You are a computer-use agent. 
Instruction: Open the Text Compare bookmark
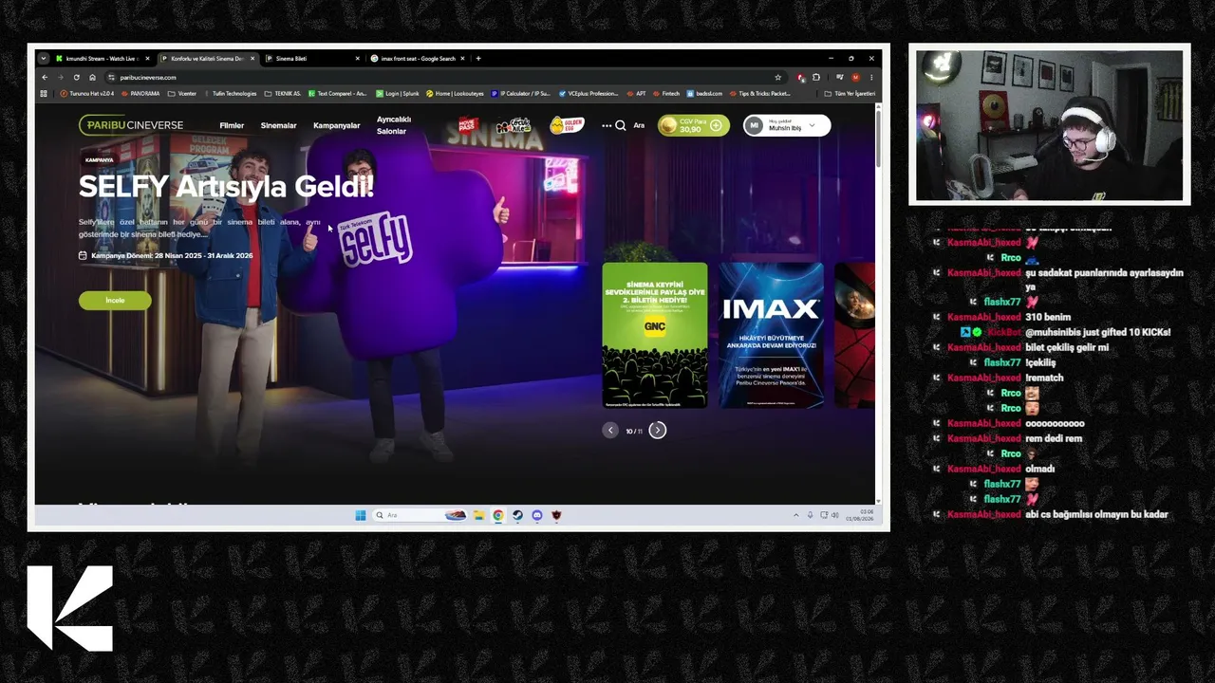tap(337, 93)
